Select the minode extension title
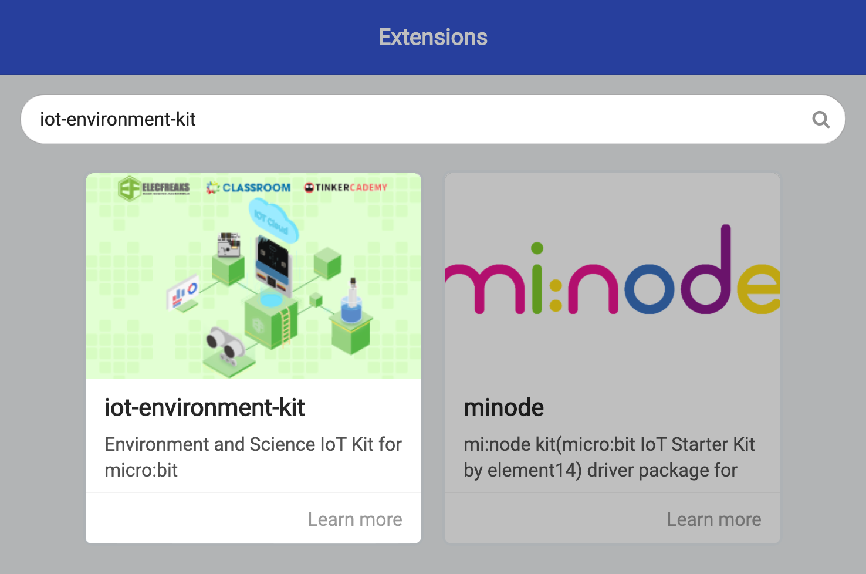Viewport: 866px width, 574px height. pyautogui.click(x=503, y=407)
